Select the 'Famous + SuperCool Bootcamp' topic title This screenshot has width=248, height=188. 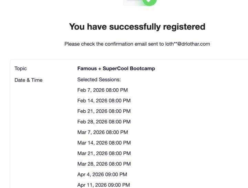click(116, 68)
